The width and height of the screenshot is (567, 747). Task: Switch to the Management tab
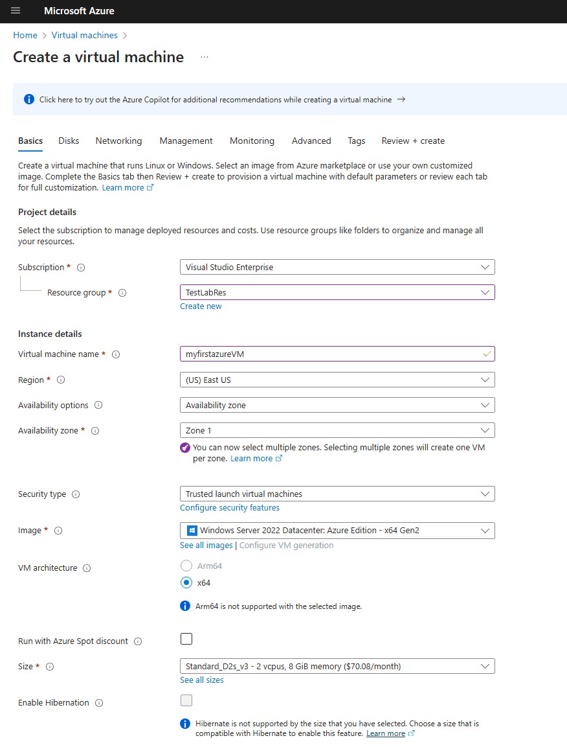(186, 141)
